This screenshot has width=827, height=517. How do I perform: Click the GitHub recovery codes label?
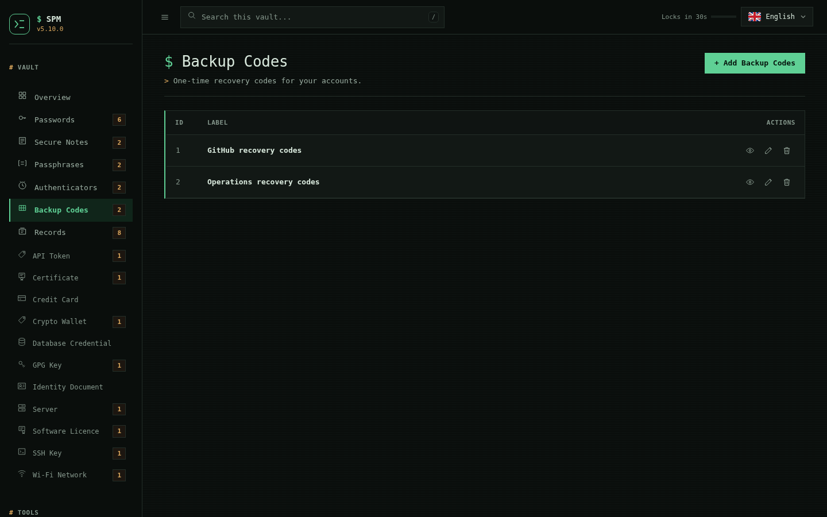click(254, 151)
